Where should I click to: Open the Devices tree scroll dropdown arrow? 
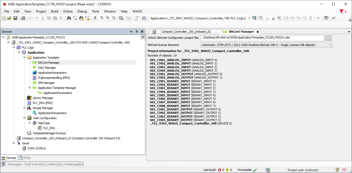pyautogui.click(x=143, y=37)
